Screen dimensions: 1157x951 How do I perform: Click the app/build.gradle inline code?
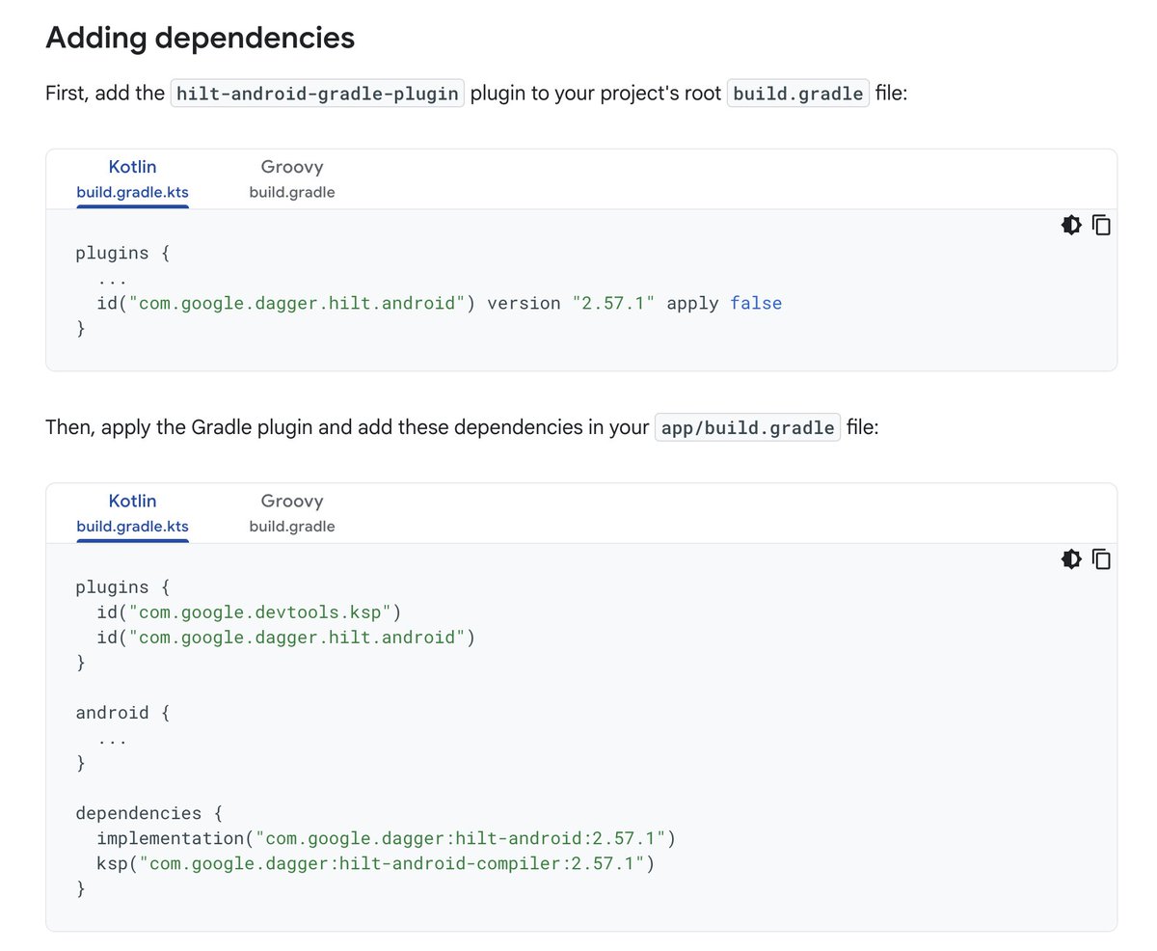(747, 427)
